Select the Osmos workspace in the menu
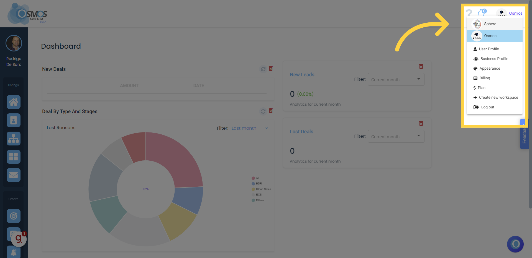This screenshot has width=532, height=258. [495, 36]
